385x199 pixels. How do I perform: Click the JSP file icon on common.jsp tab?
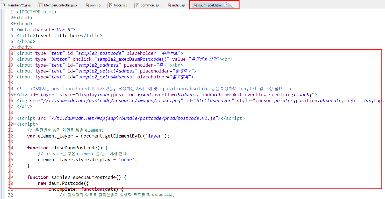138,5
